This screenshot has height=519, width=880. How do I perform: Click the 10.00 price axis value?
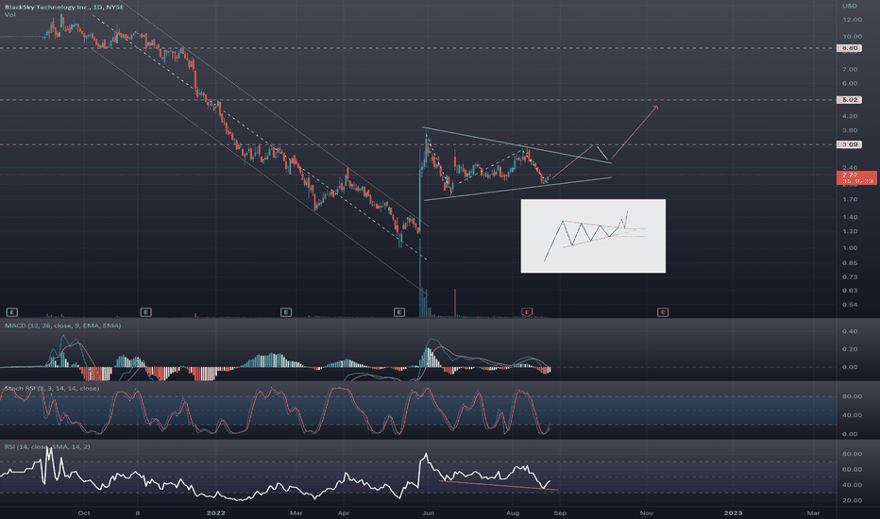pyautogui.click(x=852, y=37)
